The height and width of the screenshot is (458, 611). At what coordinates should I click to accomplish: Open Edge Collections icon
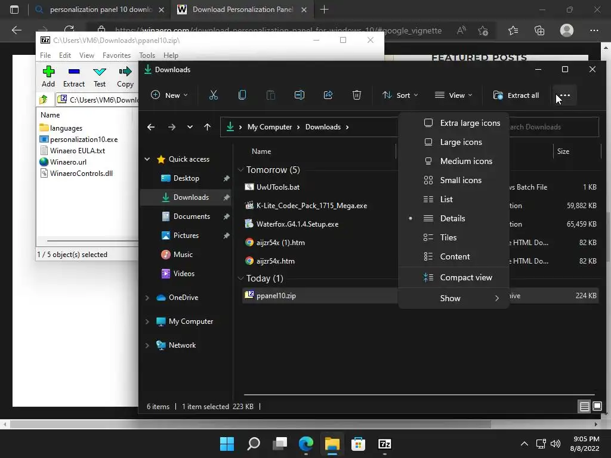click(x=539, y=30)
